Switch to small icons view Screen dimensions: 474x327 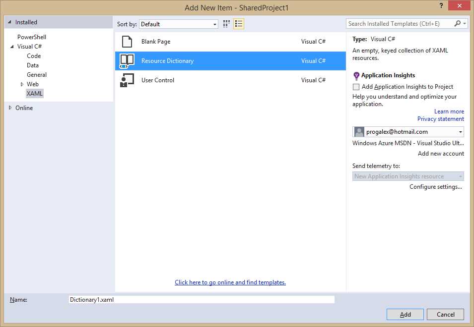pyautogui.click(x=226, y=23)
